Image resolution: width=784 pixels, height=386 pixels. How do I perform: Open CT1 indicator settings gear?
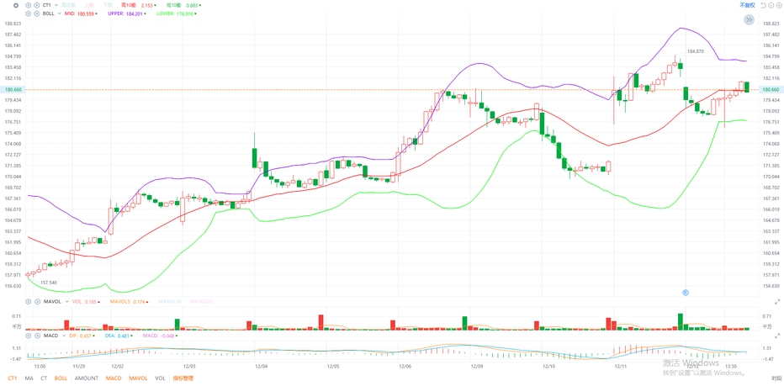[28, 5]
